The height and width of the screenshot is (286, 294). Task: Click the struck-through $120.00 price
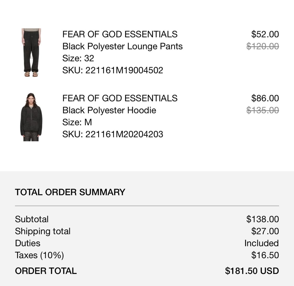point(263,46)
